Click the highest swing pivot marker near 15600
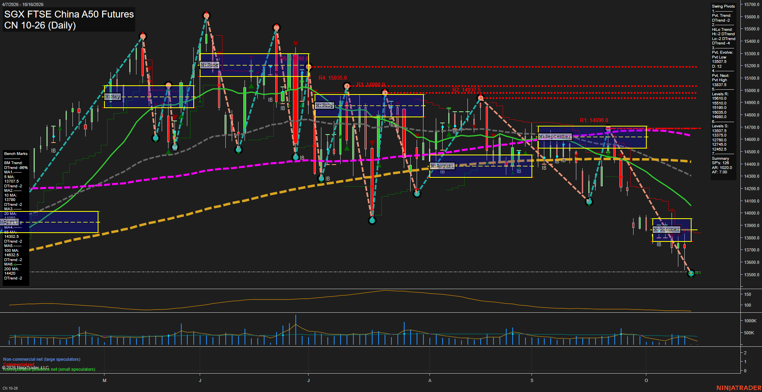Screen dimensions: 762x392 tap(207, 16)
